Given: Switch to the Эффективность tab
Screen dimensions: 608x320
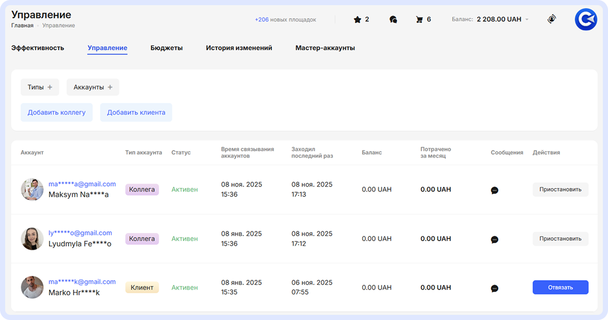Looking at the screenshot, I should pyautogui.click(x=38, y=48).
